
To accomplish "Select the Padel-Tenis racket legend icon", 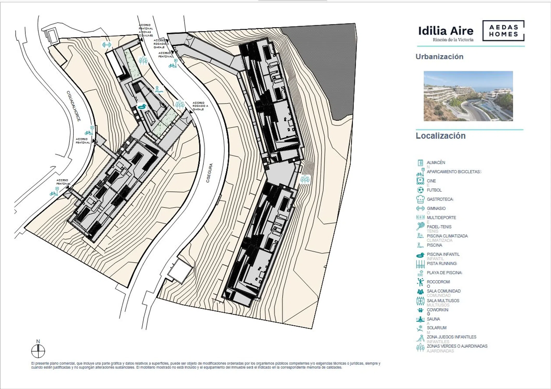I will tap(420, 226).
